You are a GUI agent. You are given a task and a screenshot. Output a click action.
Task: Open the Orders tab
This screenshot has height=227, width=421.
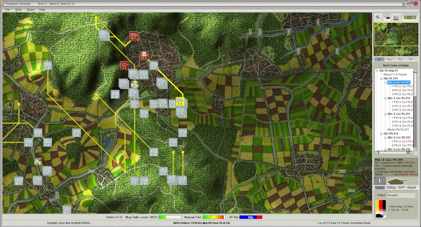(380, 188)
